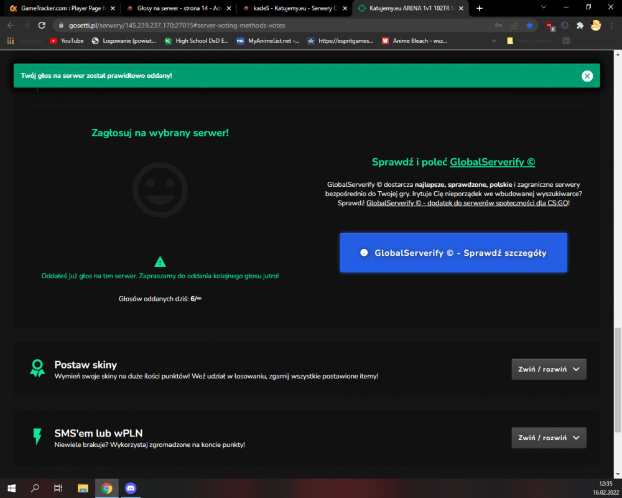Open the Aplikacje apps grid shortcut
622x498 pixels.
pyautogui.click(x=24, y=41)
